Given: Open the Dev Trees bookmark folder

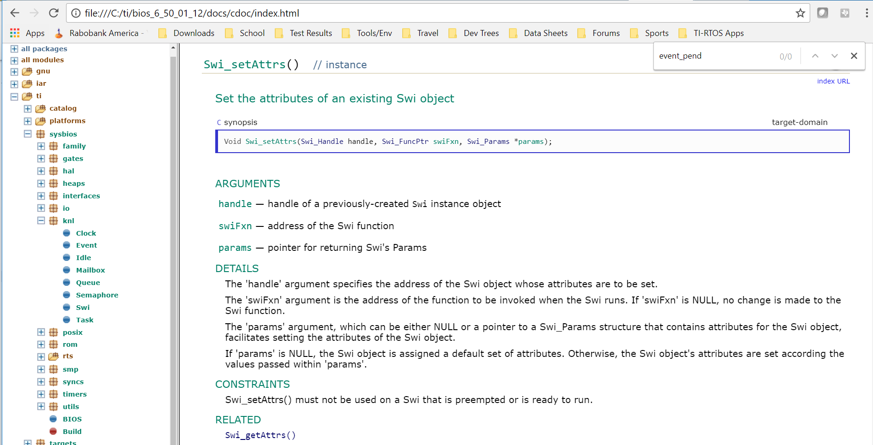Looking at the screenshot, I should 474,33.
